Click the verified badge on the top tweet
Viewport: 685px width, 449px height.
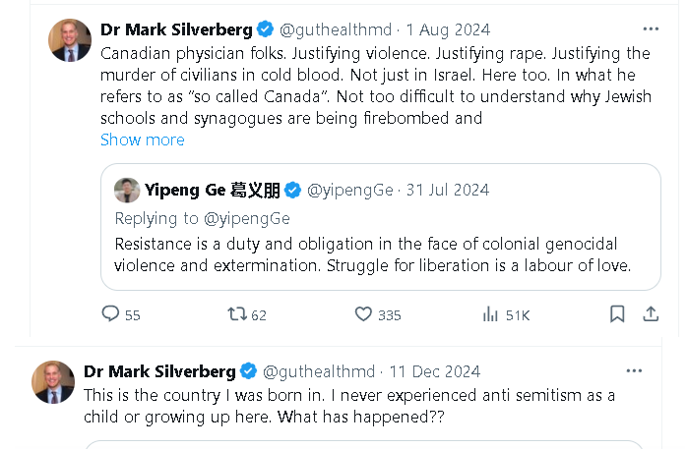(x=265, y=29)
